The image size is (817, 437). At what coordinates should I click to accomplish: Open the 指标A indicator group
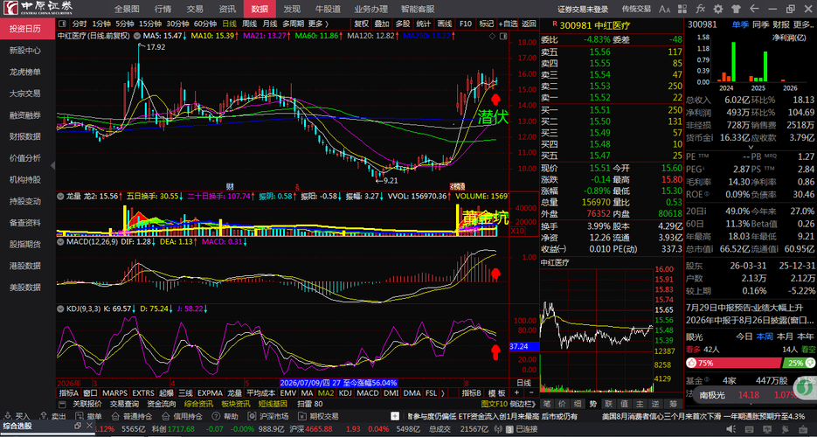69,392
